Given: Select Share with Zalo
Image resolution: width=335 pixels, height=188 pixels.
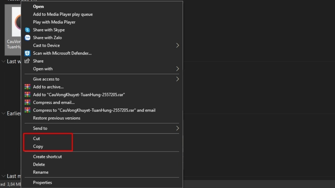Looking at the screenshot, I should point(102,38).
